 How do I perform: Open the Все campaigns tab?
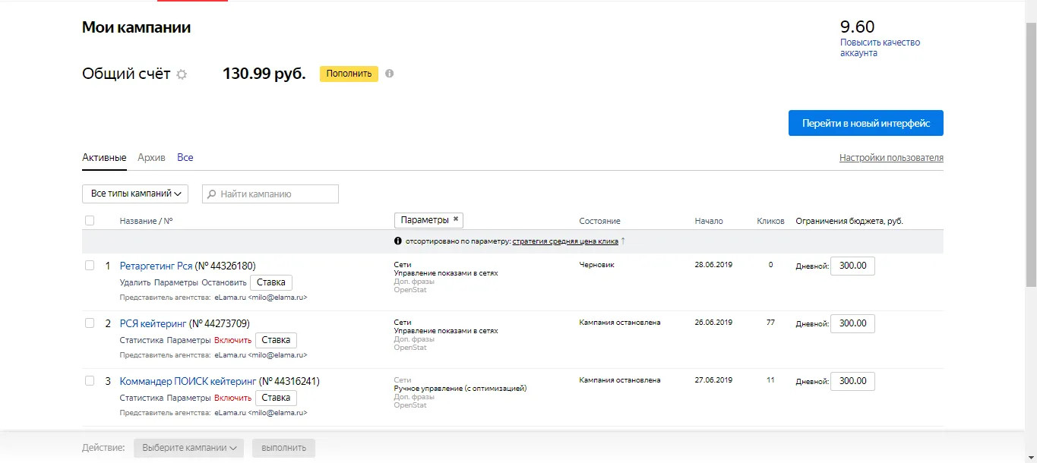coord(185,158)
